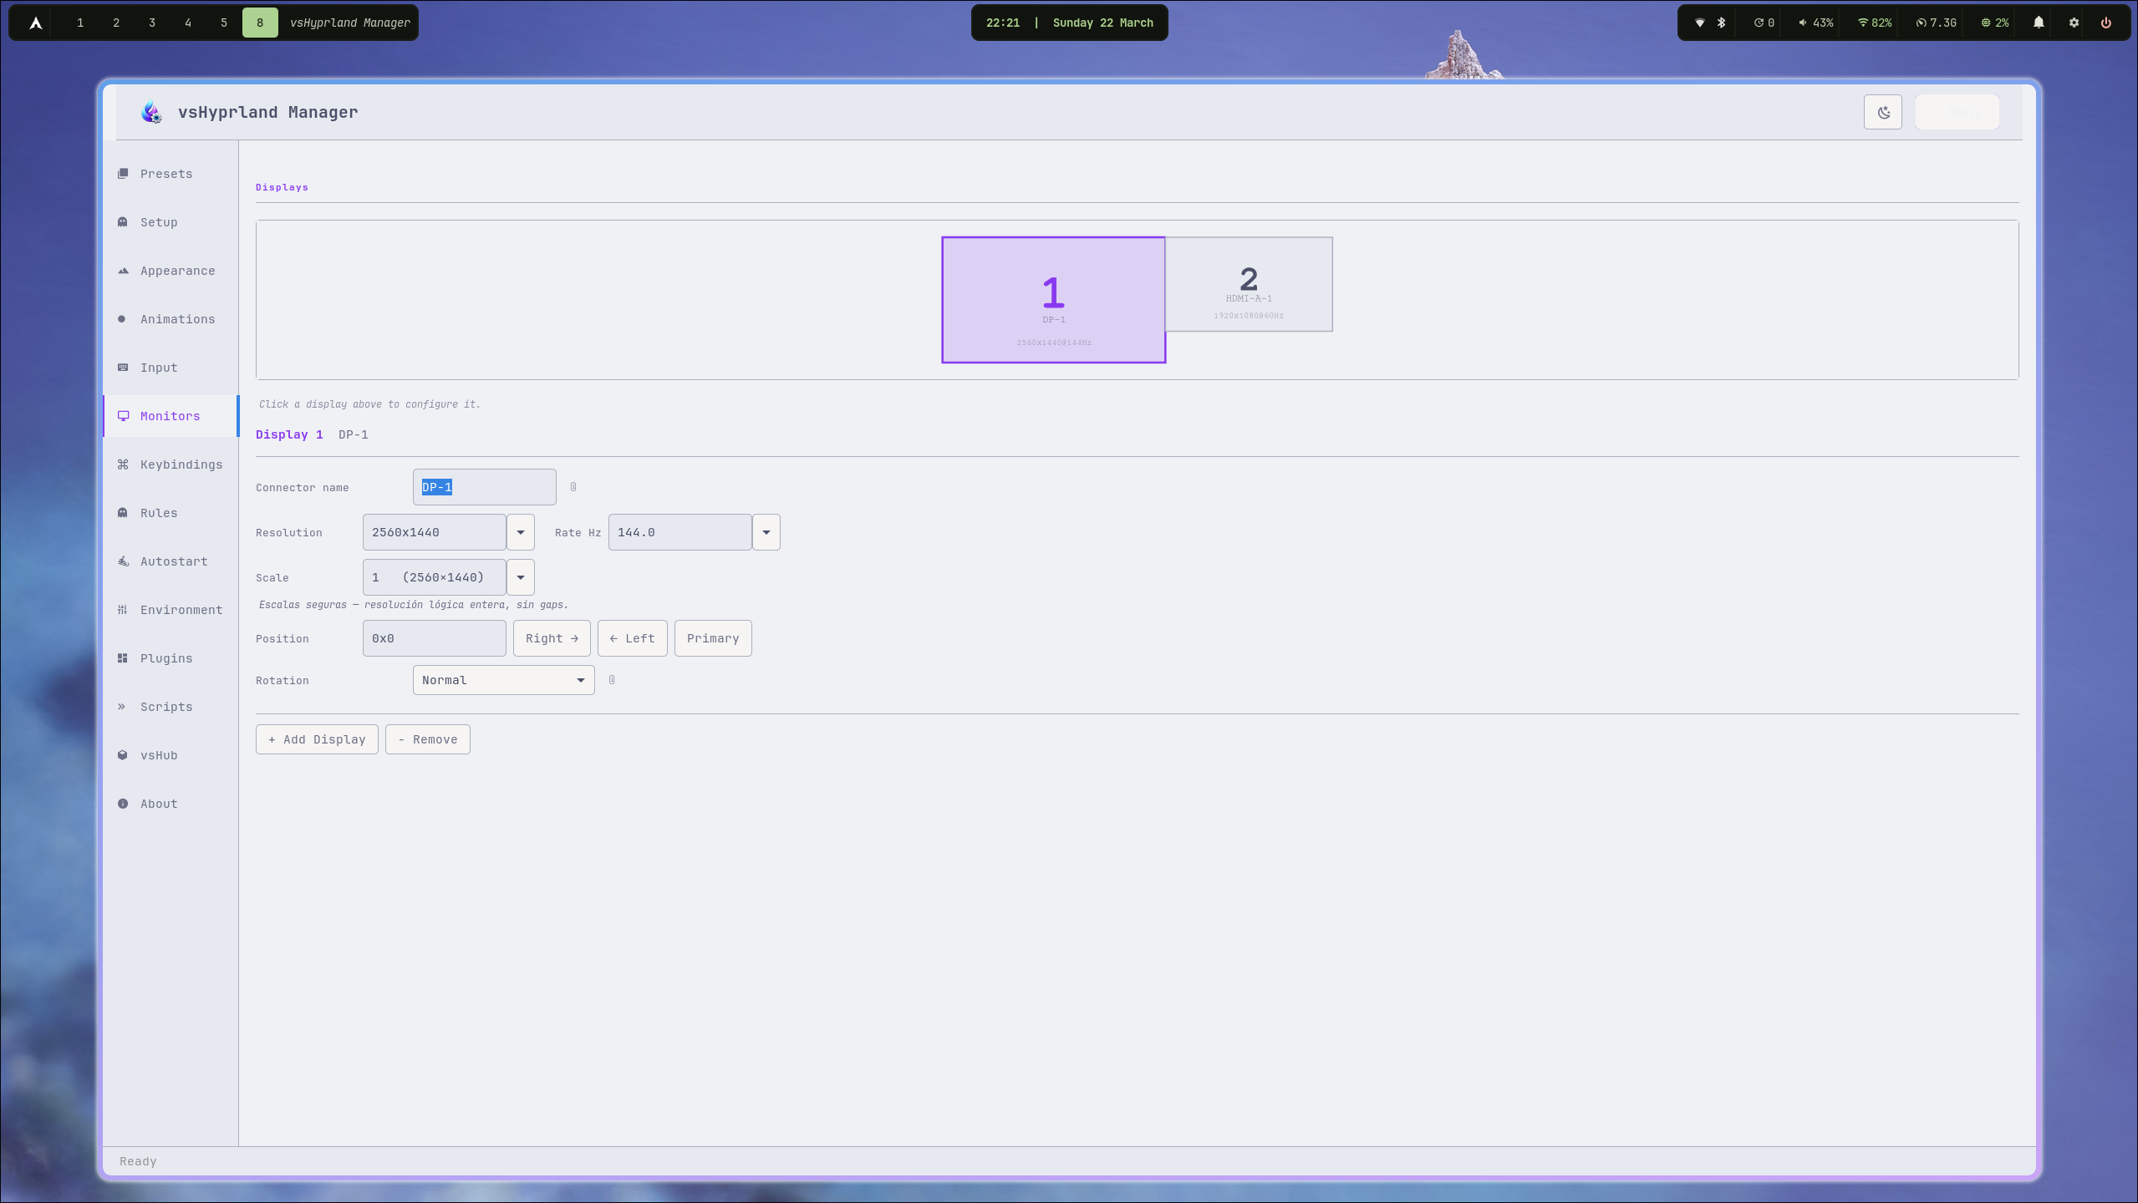Select display 2 HDMI-A-1 in the layout
2138x1203 pixels.
tap(1250, 284)
